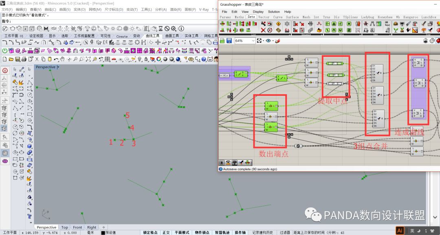Click the red circle icon atop left sidebar
This screenshot has width=440, height=235.
point(5,70)
